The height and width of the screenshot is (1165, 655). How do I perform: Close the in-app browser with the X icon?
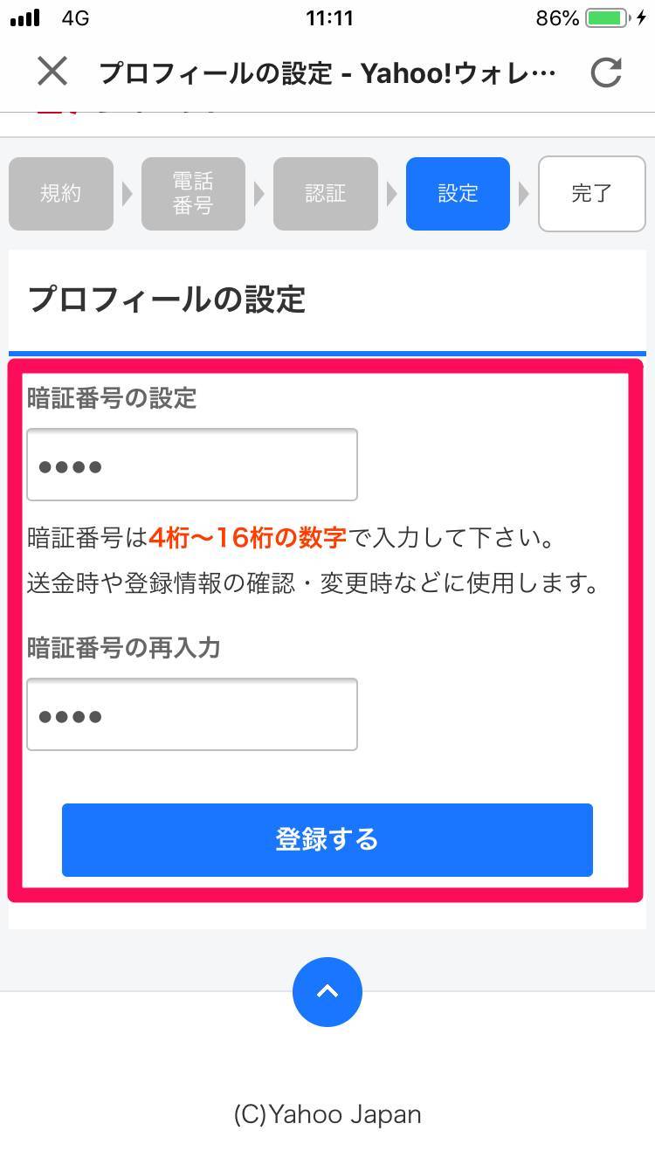pyautogui.click(x=52, y=72)
